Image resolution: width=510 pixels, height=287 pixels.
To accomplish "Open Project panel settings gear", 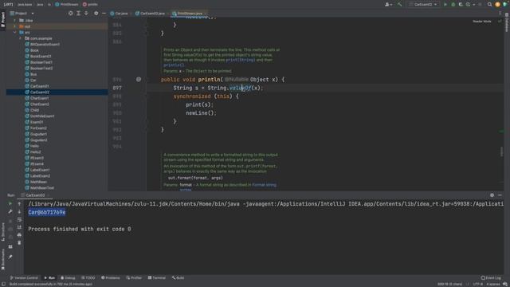I will point(96,14).
